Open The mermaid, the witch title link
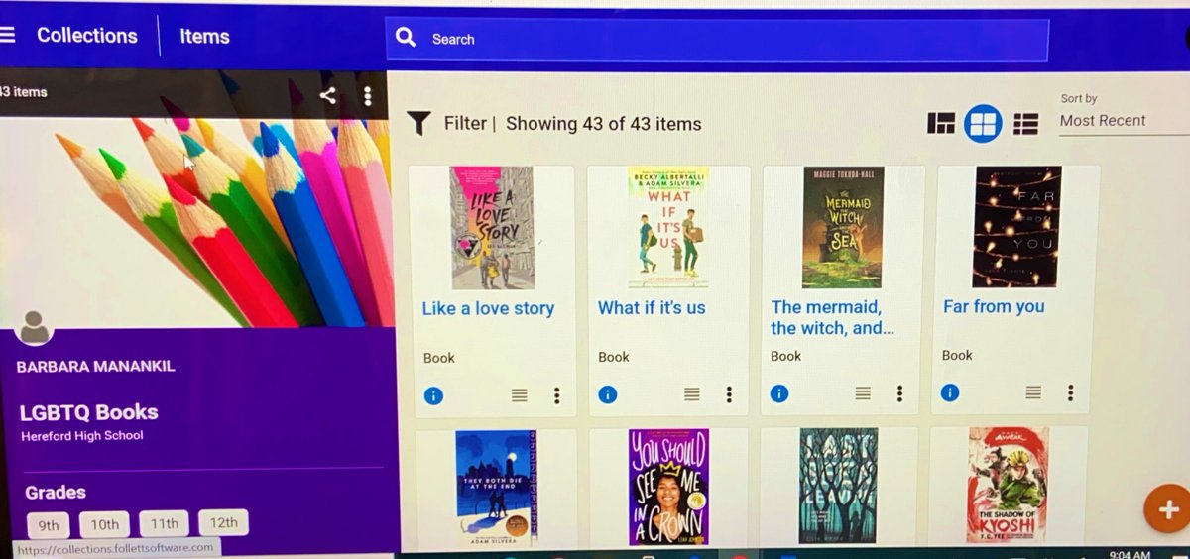Image resolution: width=1190 pixels, height=559 pixels. coord(833,317)
